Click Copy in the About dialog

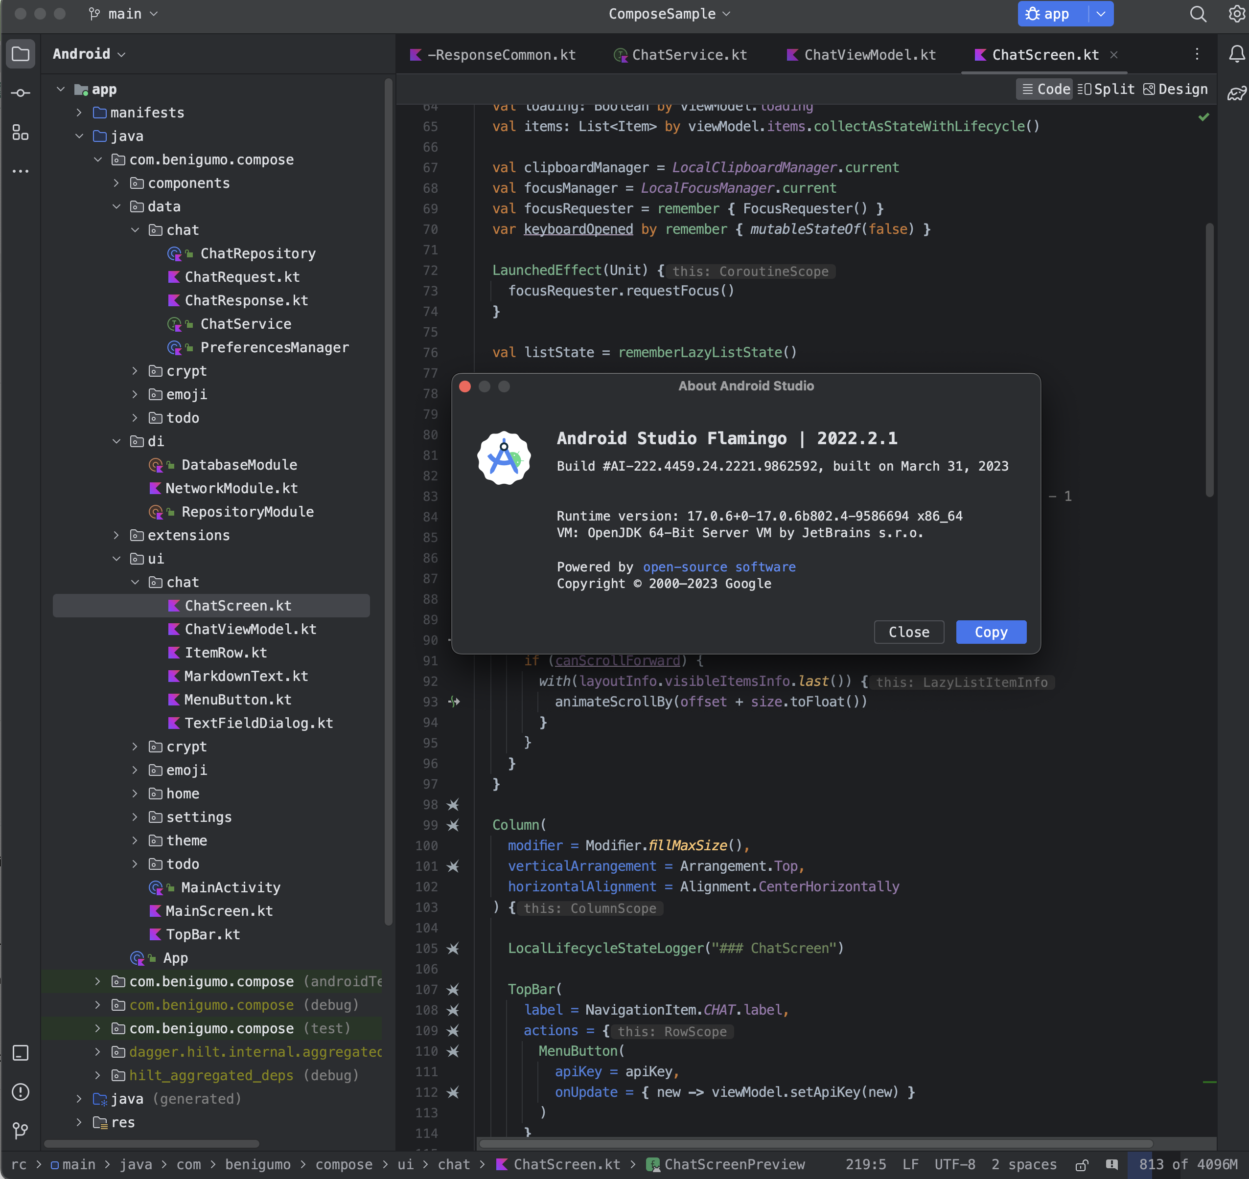click(991, 632)
